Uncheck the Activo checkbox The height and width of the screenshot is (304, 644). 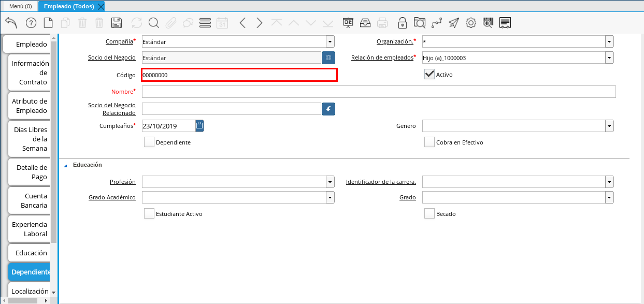[429, 74]
